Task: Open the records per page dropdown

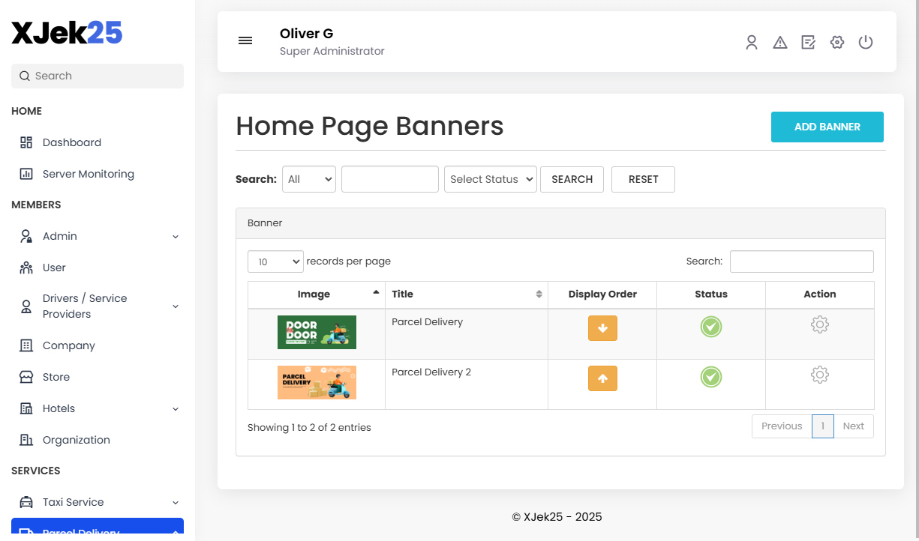Action: [x=275, y=261]
